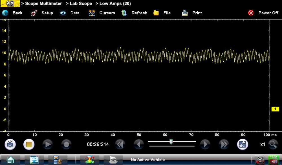Select No Active Vehicle status bar
The image size is (282, 165).
147,159
